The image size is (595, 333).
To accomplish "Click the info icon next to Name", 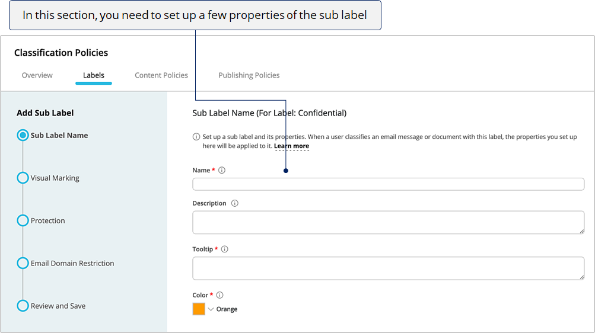I will point(222,170).
